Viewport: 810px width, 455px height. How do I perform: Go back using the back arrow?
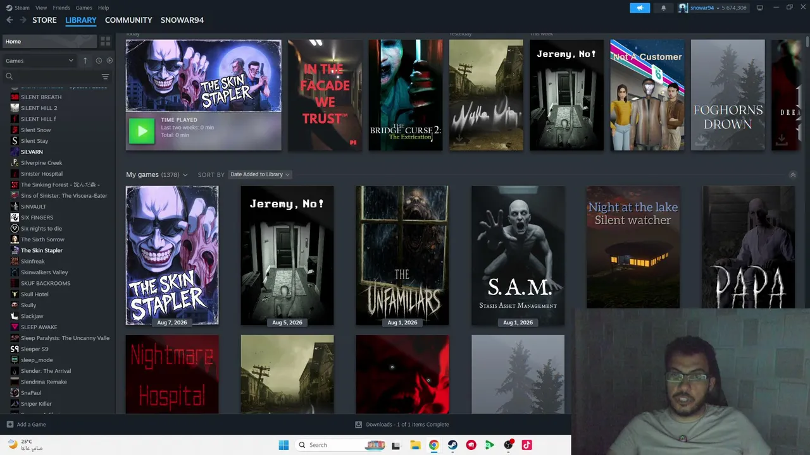click(x=9, y=20)
